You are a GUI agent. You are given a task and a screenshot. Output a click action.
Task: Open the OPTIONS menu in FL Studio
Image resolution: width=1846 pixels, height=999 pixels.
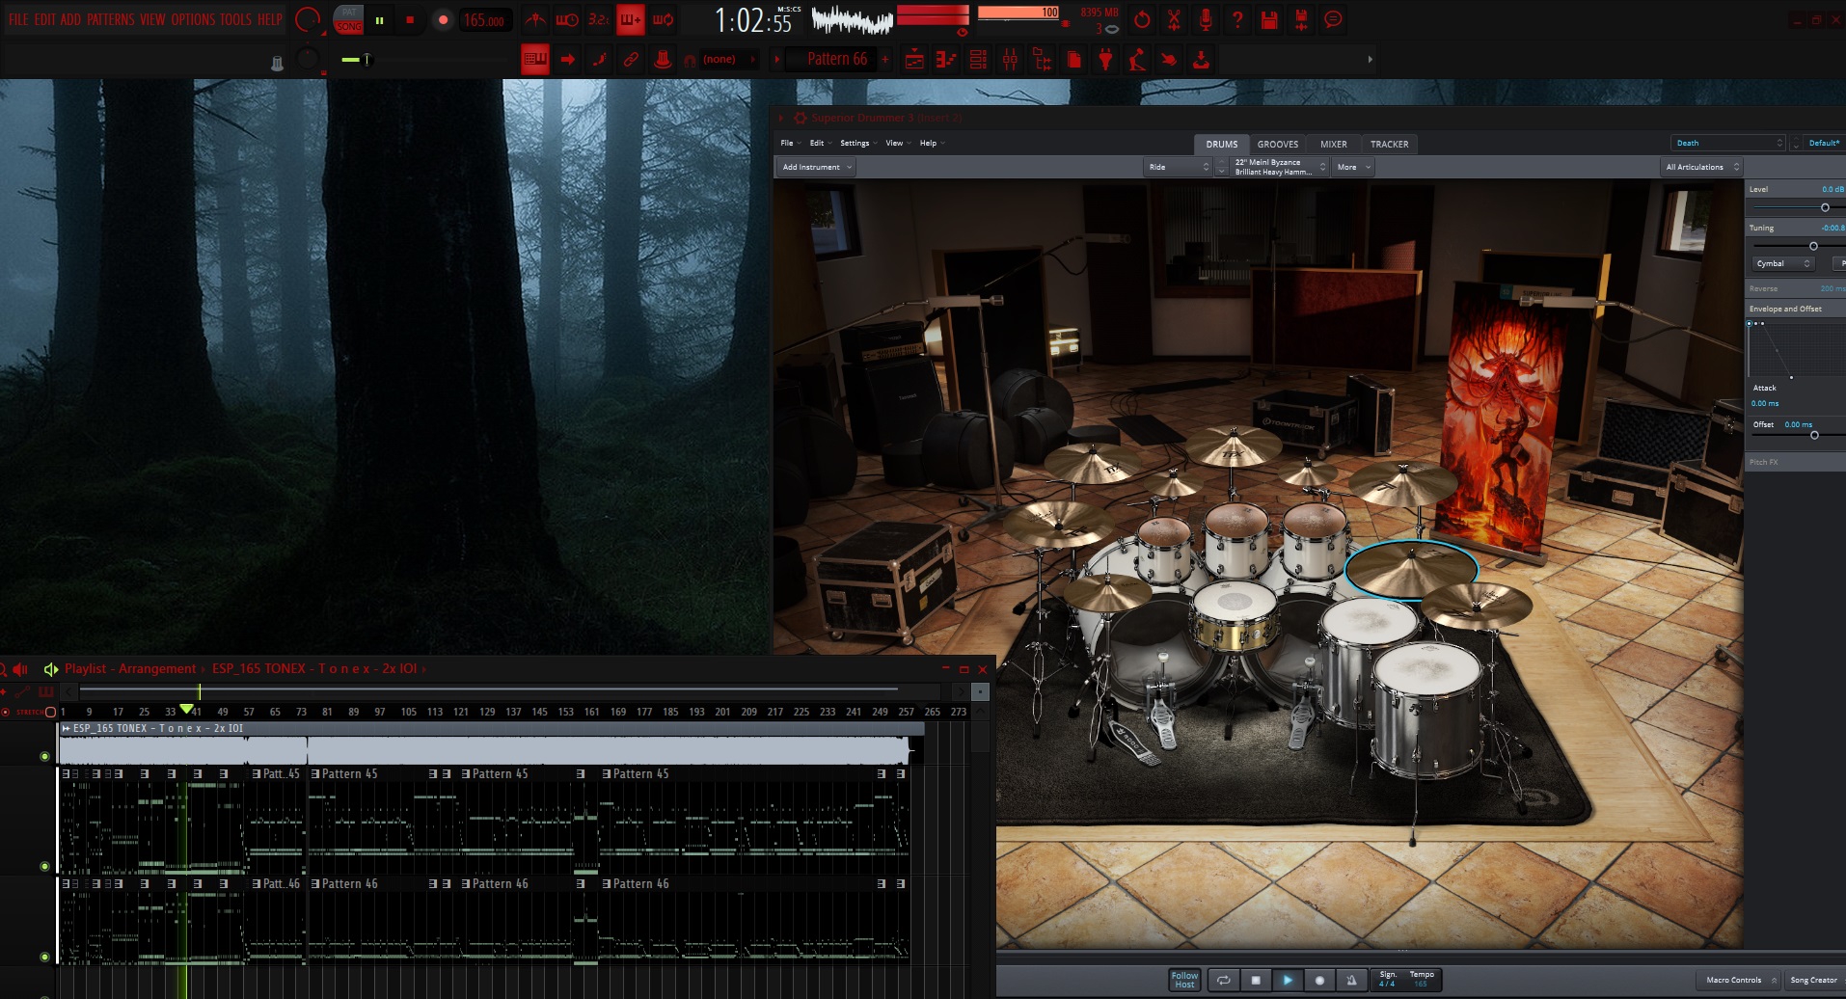pos(193,19)
